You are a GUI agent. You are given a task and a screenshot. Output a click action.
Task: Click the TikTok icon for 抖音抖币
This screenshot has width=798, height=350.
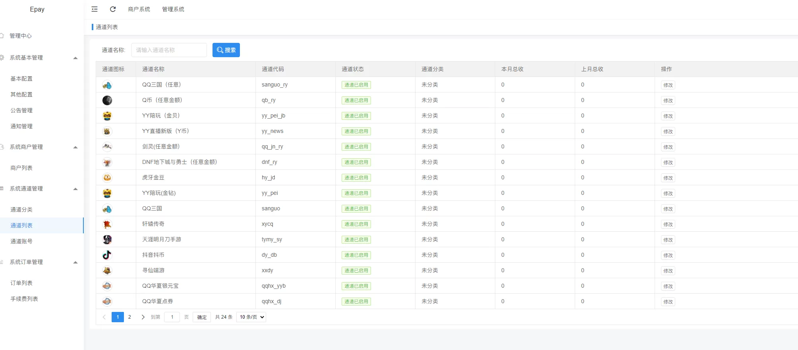coord(107,255)
